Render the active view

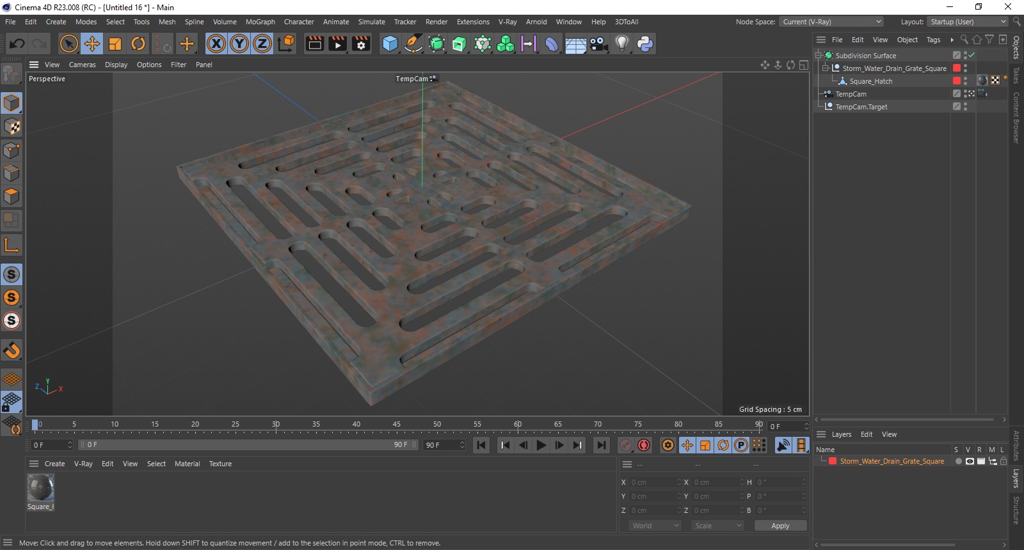315,43
